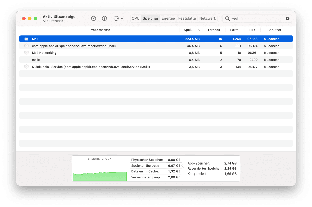
Task: Click the Speicher (belegt) label
Action: [x=145, y=166]
